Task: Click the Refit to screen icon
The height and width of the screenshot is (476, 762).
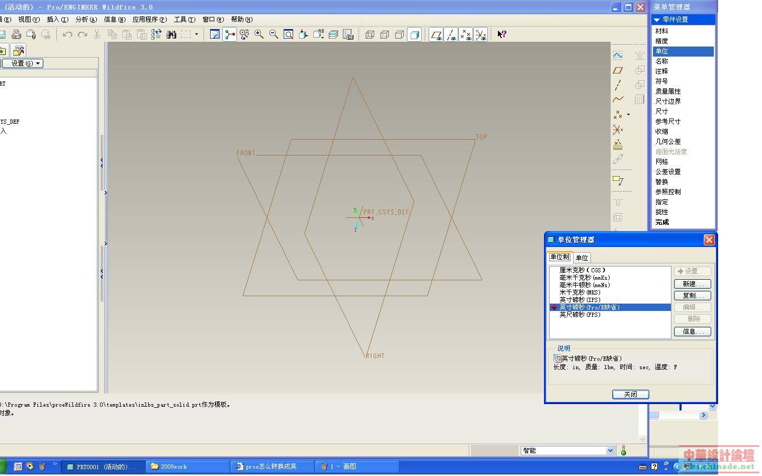Action: coord(288,34)
